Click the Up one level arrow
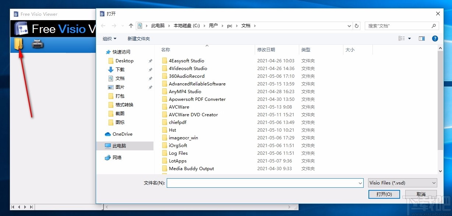This screenshot has height=216, width=452. [x=131, y=26]
